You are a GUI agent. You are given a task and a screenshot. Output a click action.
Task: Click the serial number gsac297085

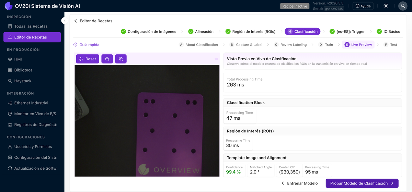[334, 9]
